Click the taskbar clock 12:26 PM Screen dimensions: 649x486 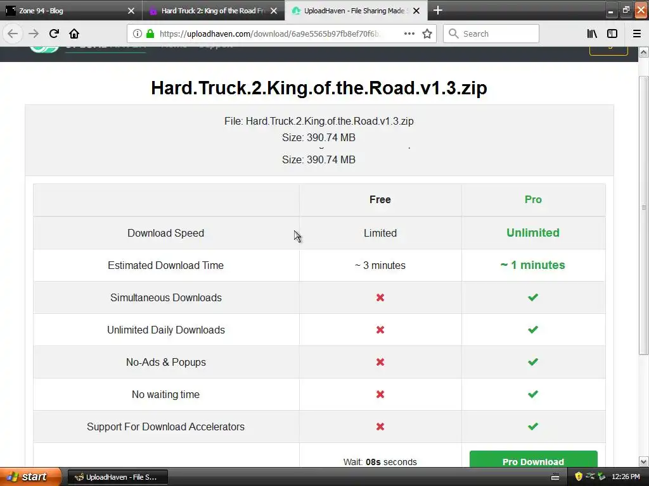click(626, 477)
